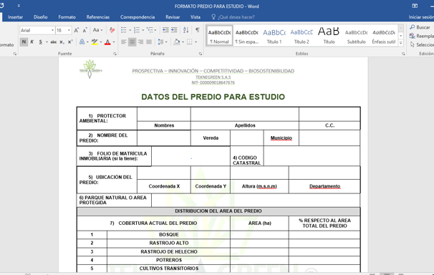Screen dimensions: 434x275
Task: Open font color dropdown arrow
Action: [114, 42]
